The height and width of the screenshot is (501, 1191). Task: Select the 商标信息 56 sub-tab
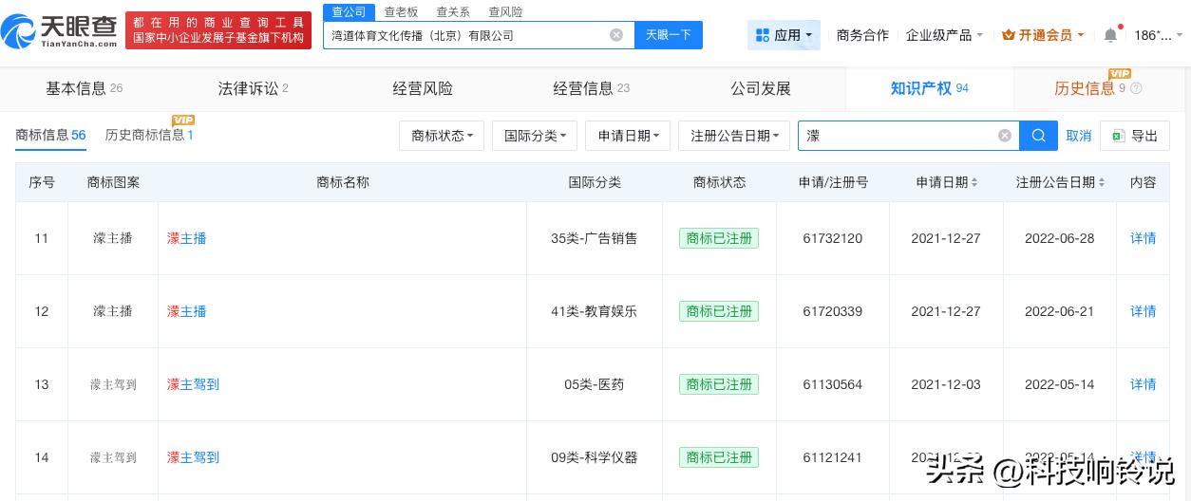pos(50,136)
